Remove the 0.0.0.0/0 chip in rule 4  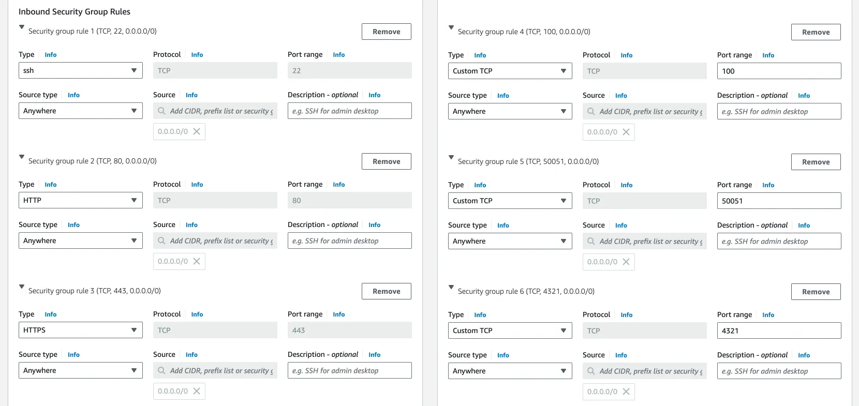click(626, 132)
